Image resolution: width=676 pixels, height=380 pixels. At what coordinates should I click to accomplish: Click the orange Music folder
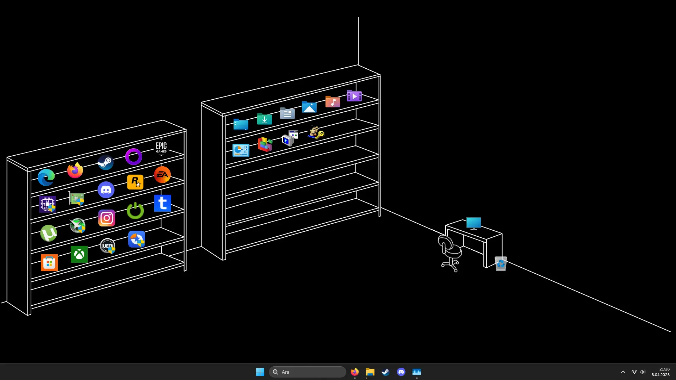[333, 102]
